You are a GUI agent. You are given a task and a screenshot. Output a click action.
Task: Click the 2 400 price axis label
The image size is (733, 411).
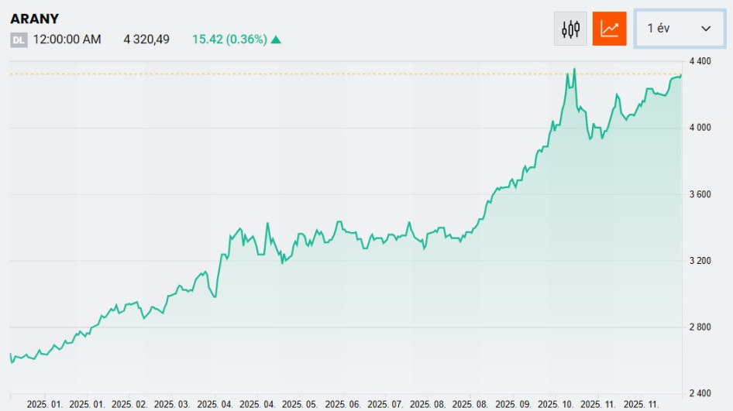point(700,394)
